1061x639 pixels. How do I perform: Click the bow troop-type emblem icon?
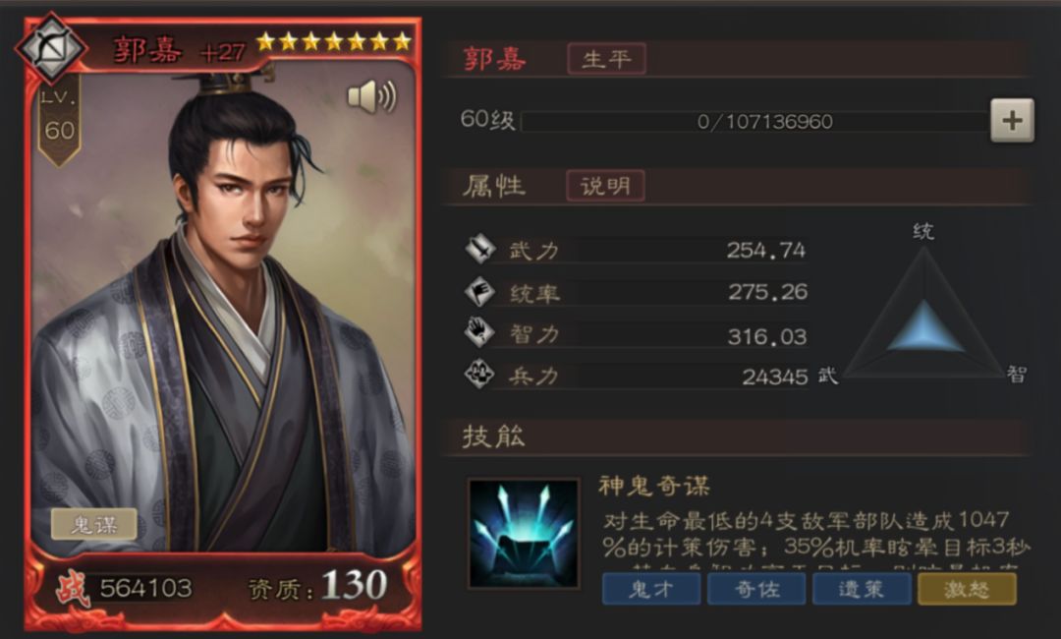tap(51, 48)
